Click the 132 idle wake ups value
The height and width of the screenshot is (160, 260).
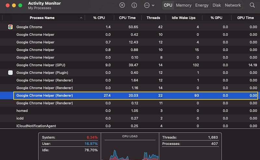coord(196,65)
